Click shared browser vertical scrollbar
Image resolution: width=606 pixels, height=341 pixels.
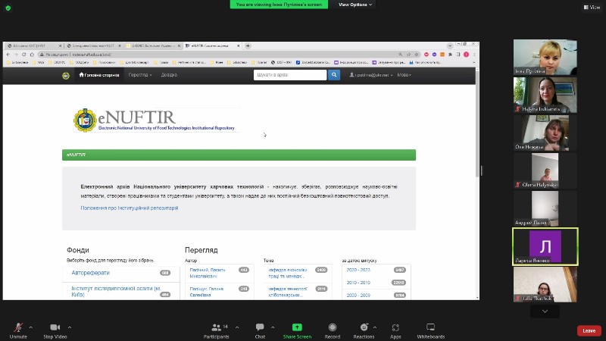[477, 124]
